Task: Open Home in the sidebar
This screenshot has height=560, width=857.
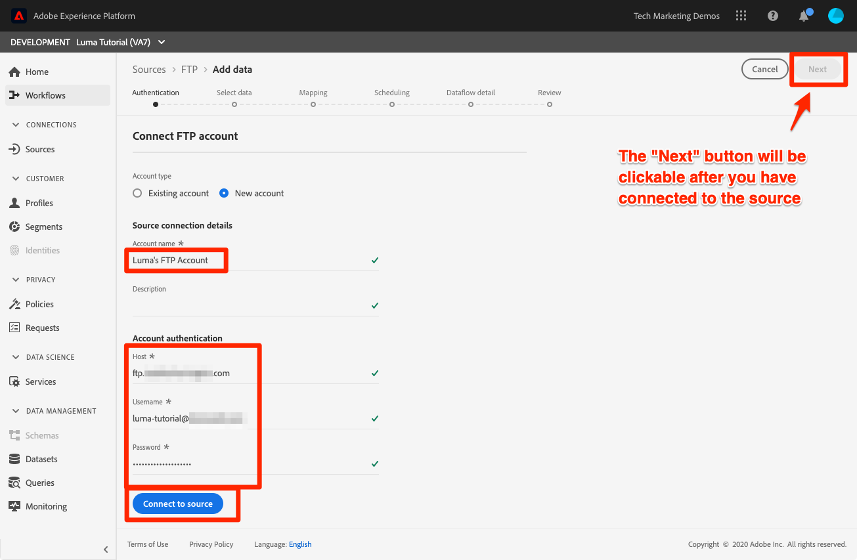Action: coord(58,72)
